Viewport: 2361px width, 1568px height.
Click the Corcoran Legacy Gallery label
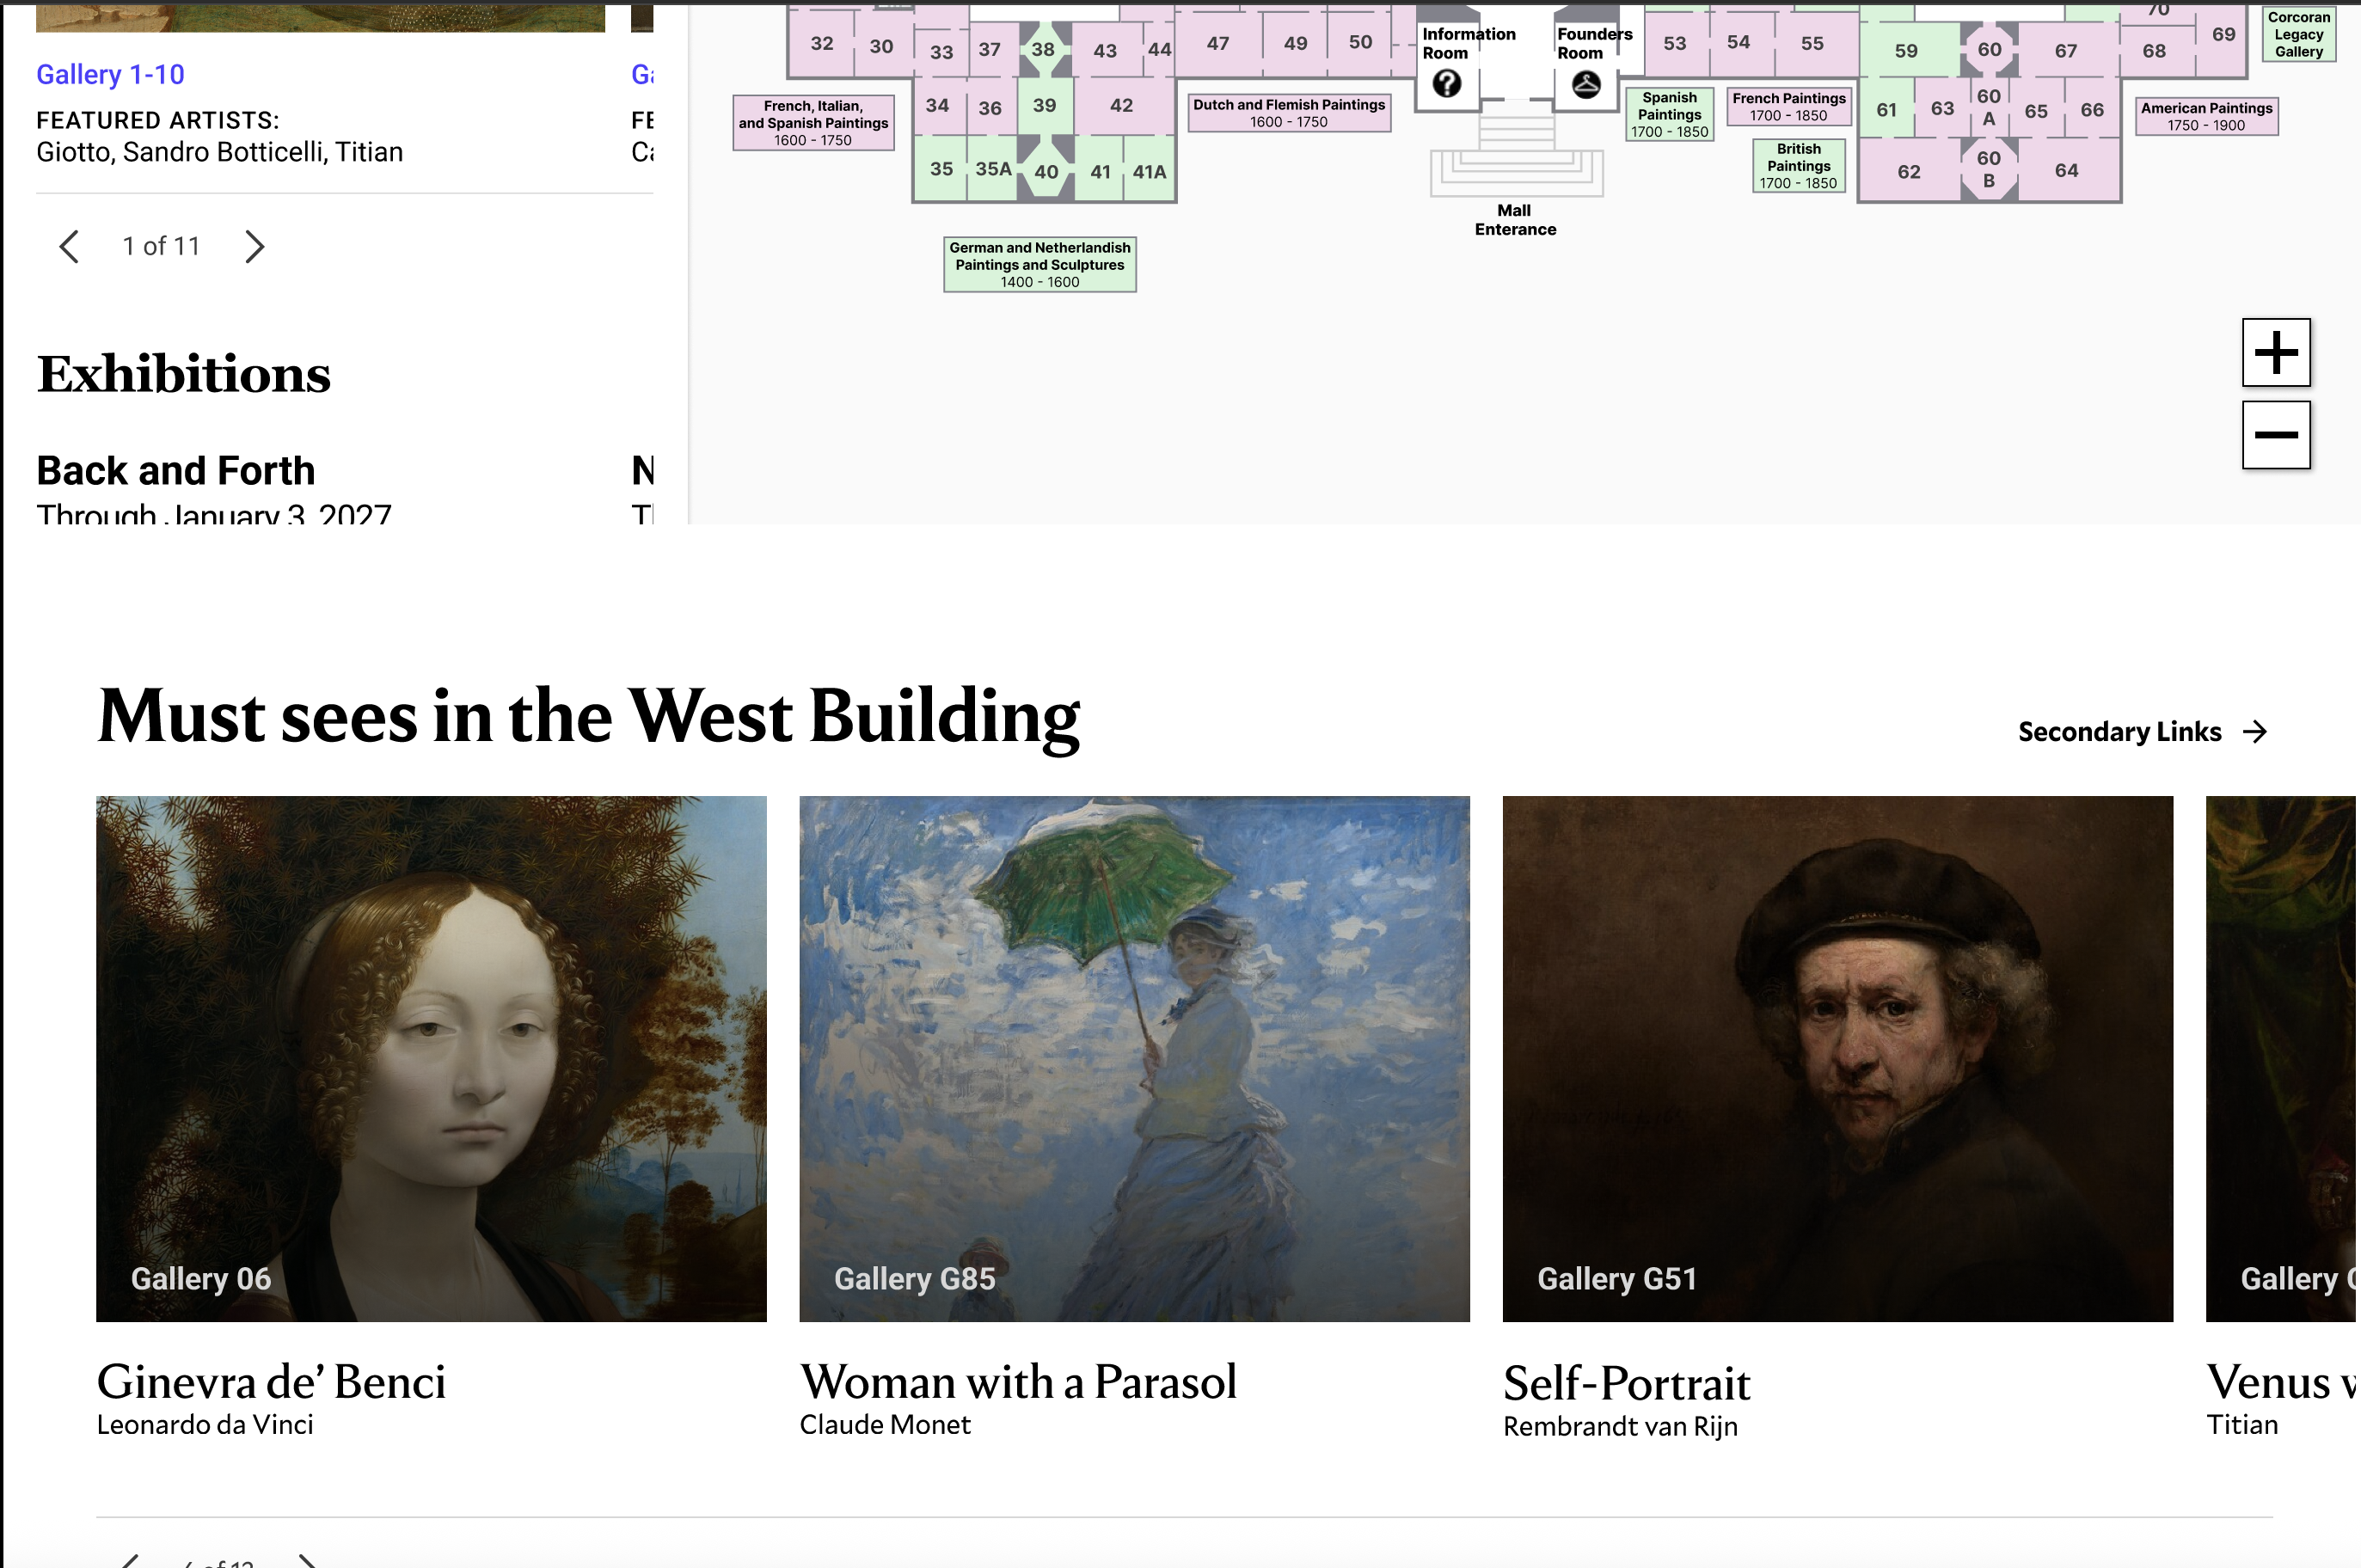[x=2299, y=34]
